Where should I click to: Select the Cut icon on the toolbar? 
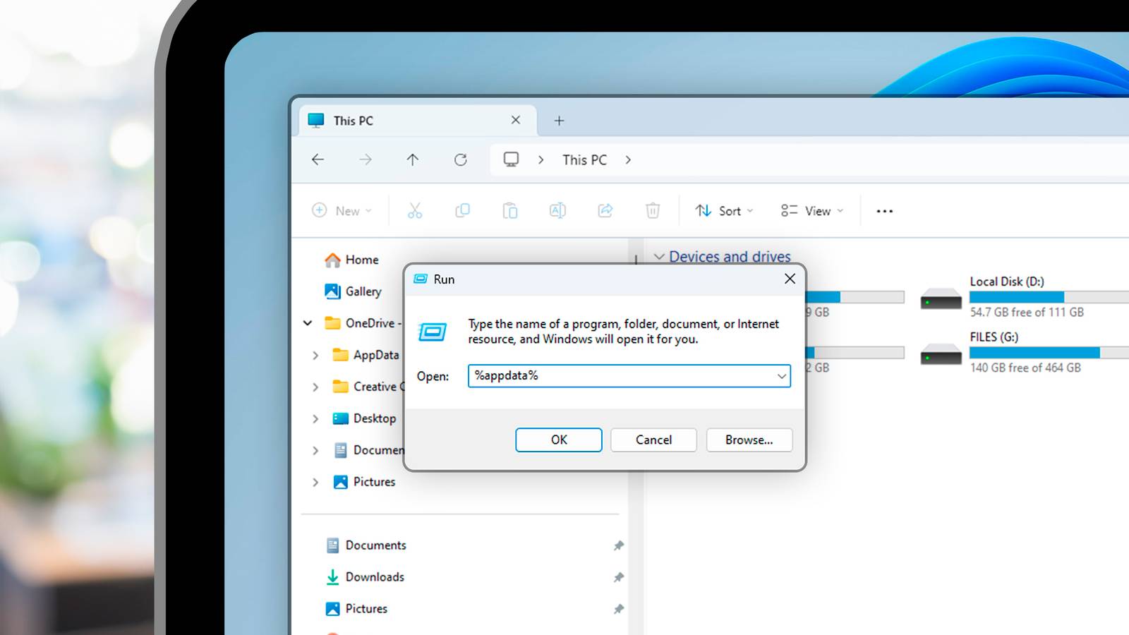(415, 210)
